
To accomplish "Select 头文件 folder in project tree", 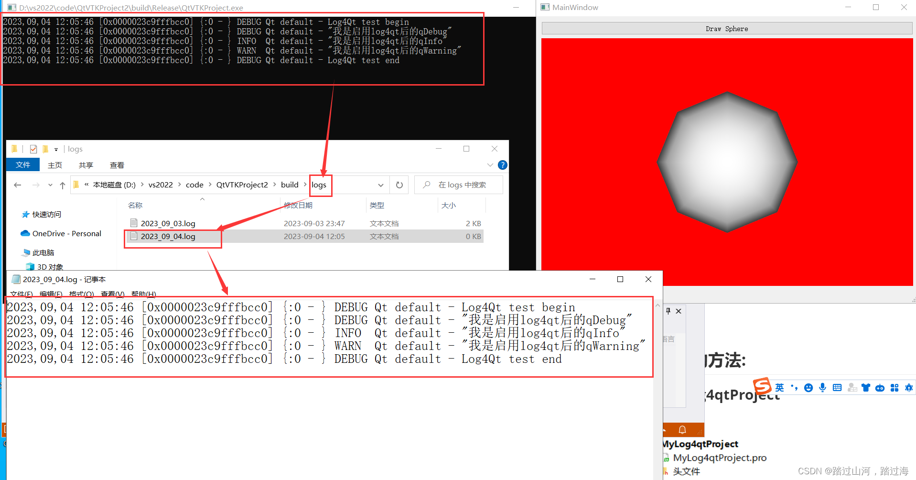I will [687, 471].
